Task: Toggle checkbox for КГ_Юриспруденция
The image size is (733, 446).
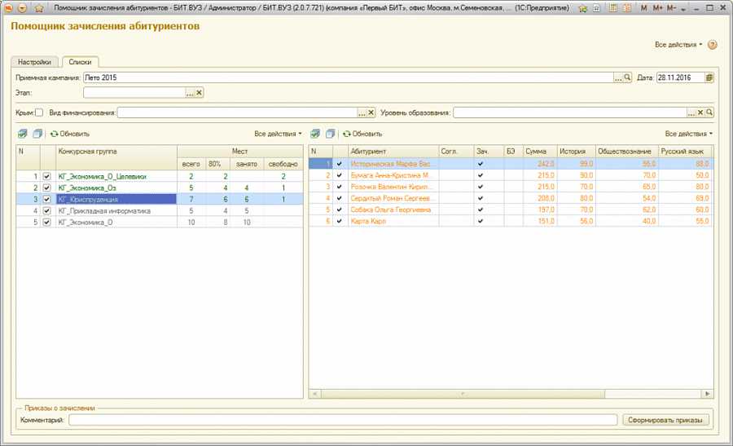Action: pos(46,200)
